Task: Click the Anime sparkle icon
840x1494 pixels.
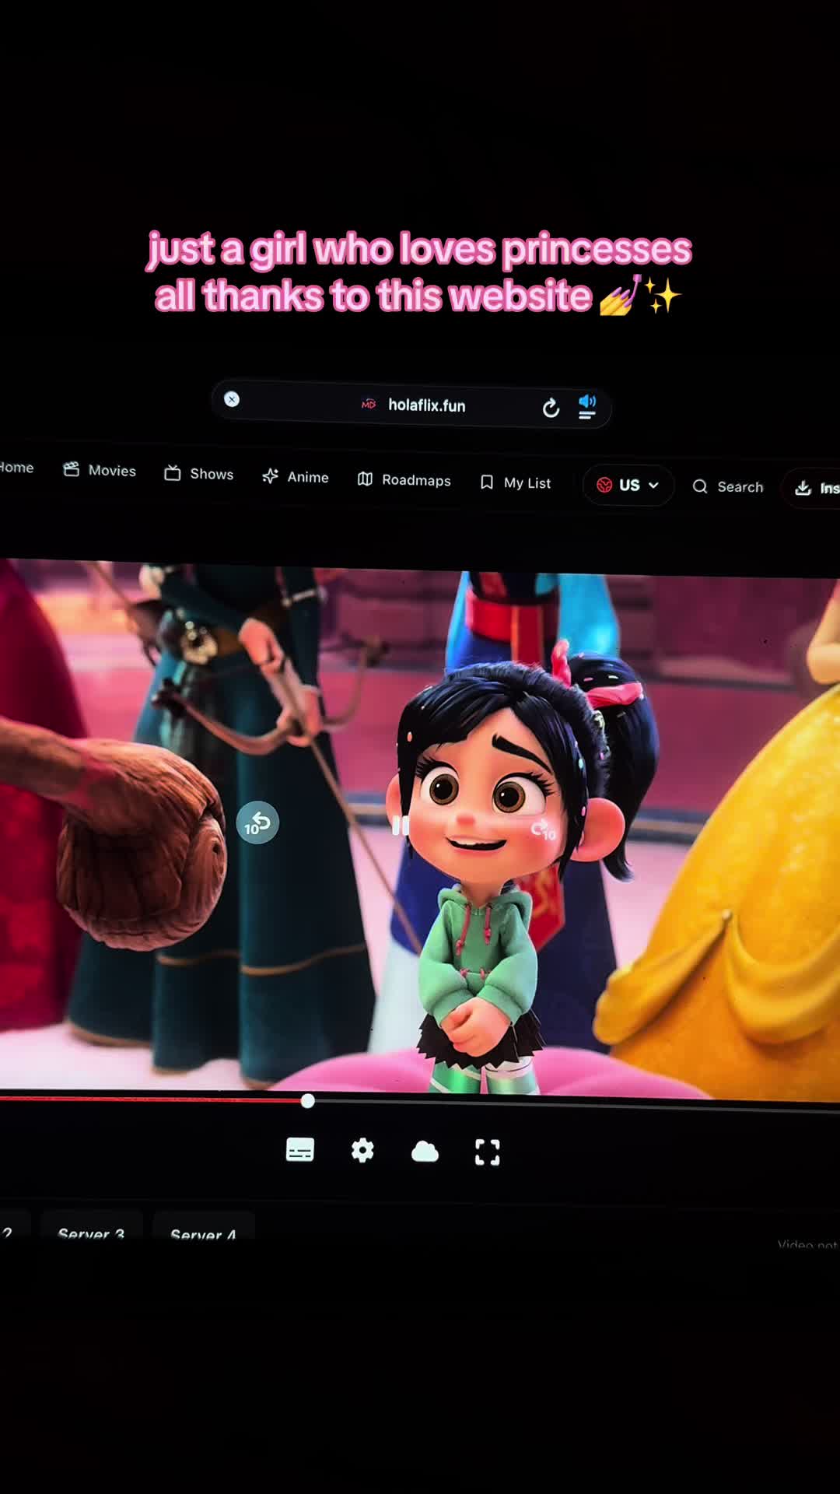Action: pos(270,476)
